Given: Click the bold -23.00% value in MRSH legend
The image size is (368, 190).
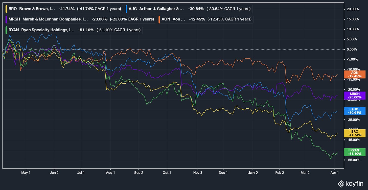Looking at the screenshot, I should [x=99, y=19].
